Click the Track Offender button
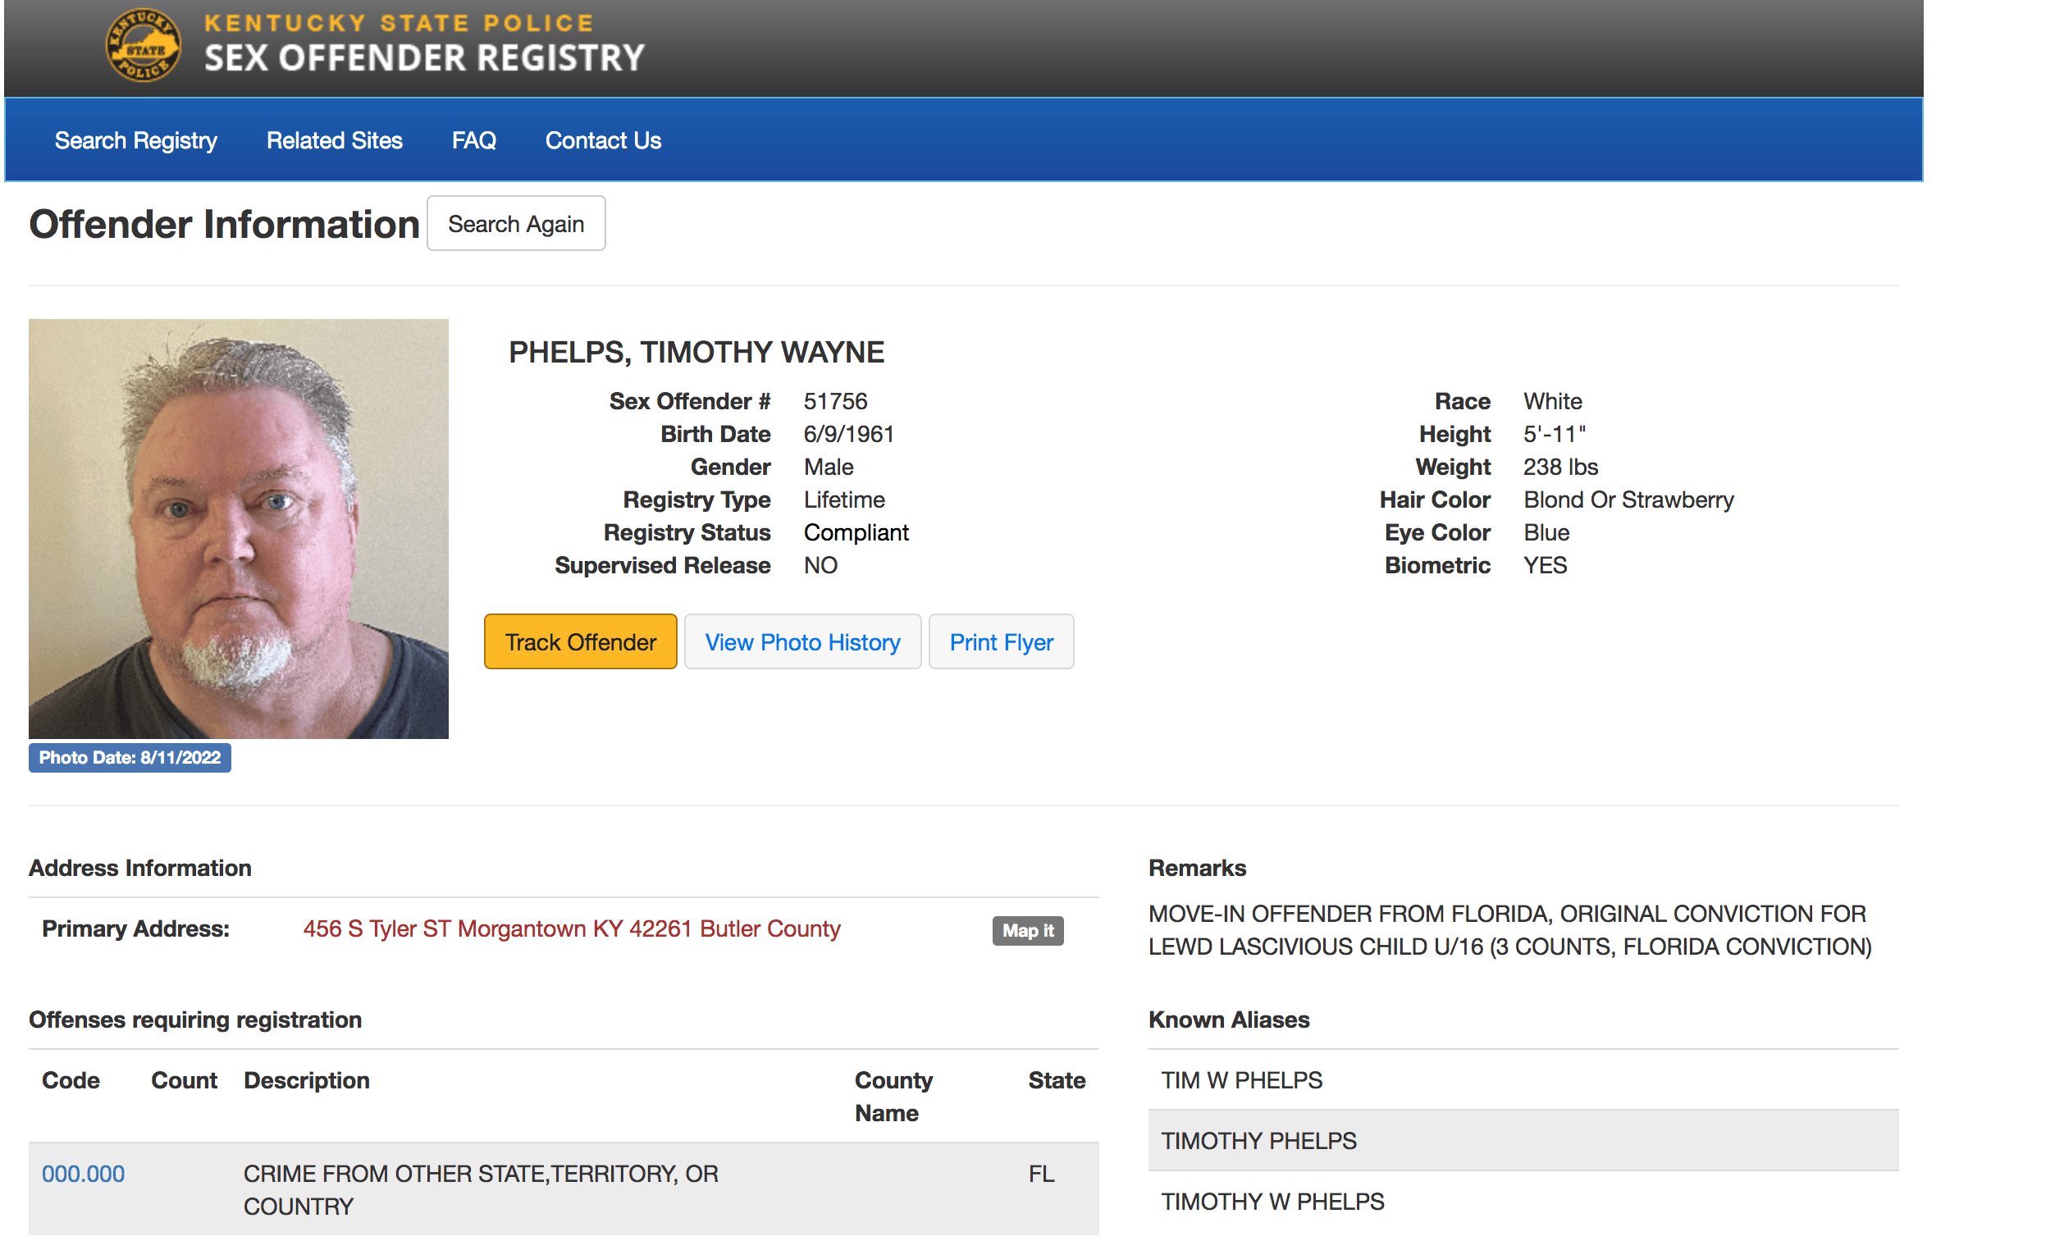2064x1250 pixels. tap(580, 642)
